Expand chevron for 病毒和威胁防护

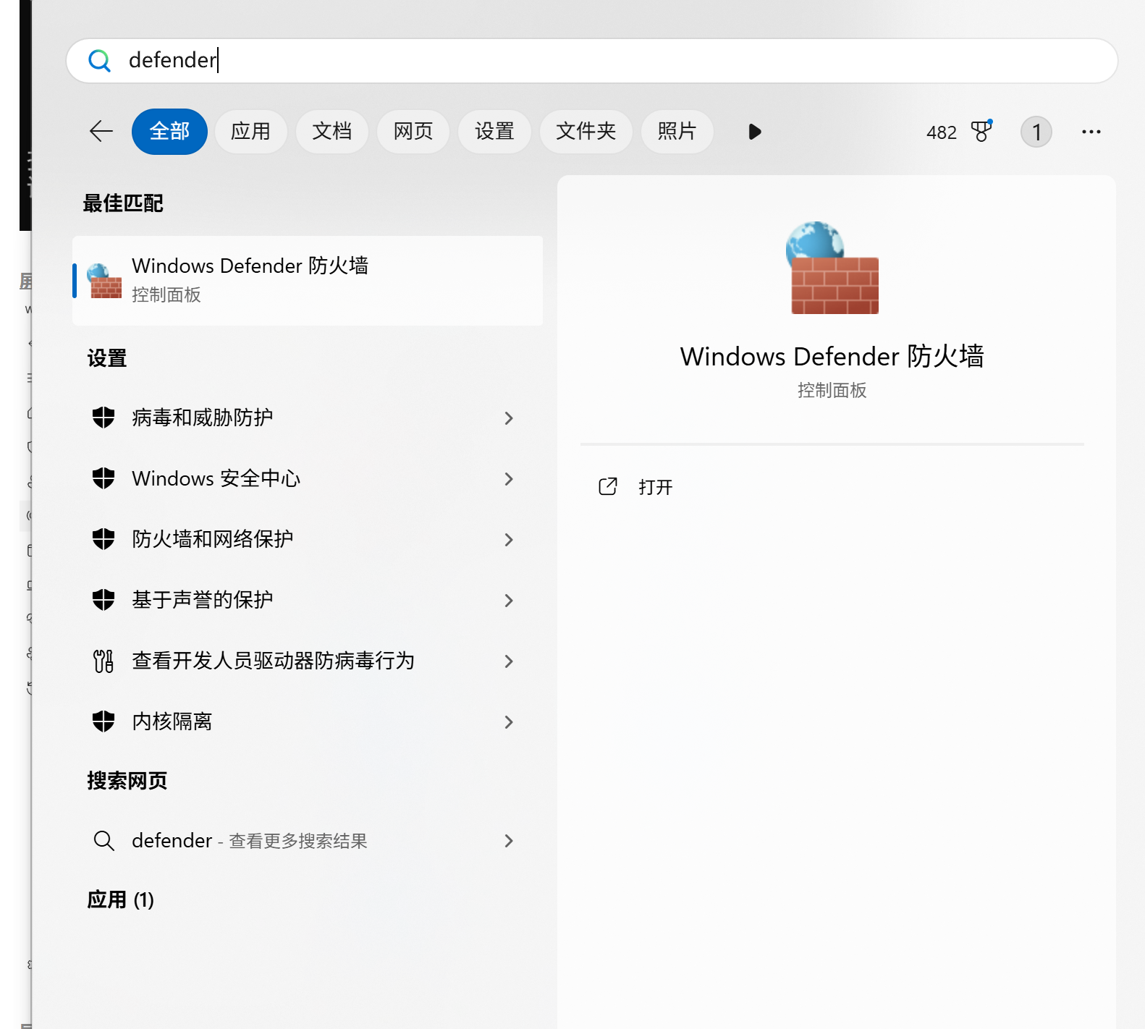coord(509,418)
